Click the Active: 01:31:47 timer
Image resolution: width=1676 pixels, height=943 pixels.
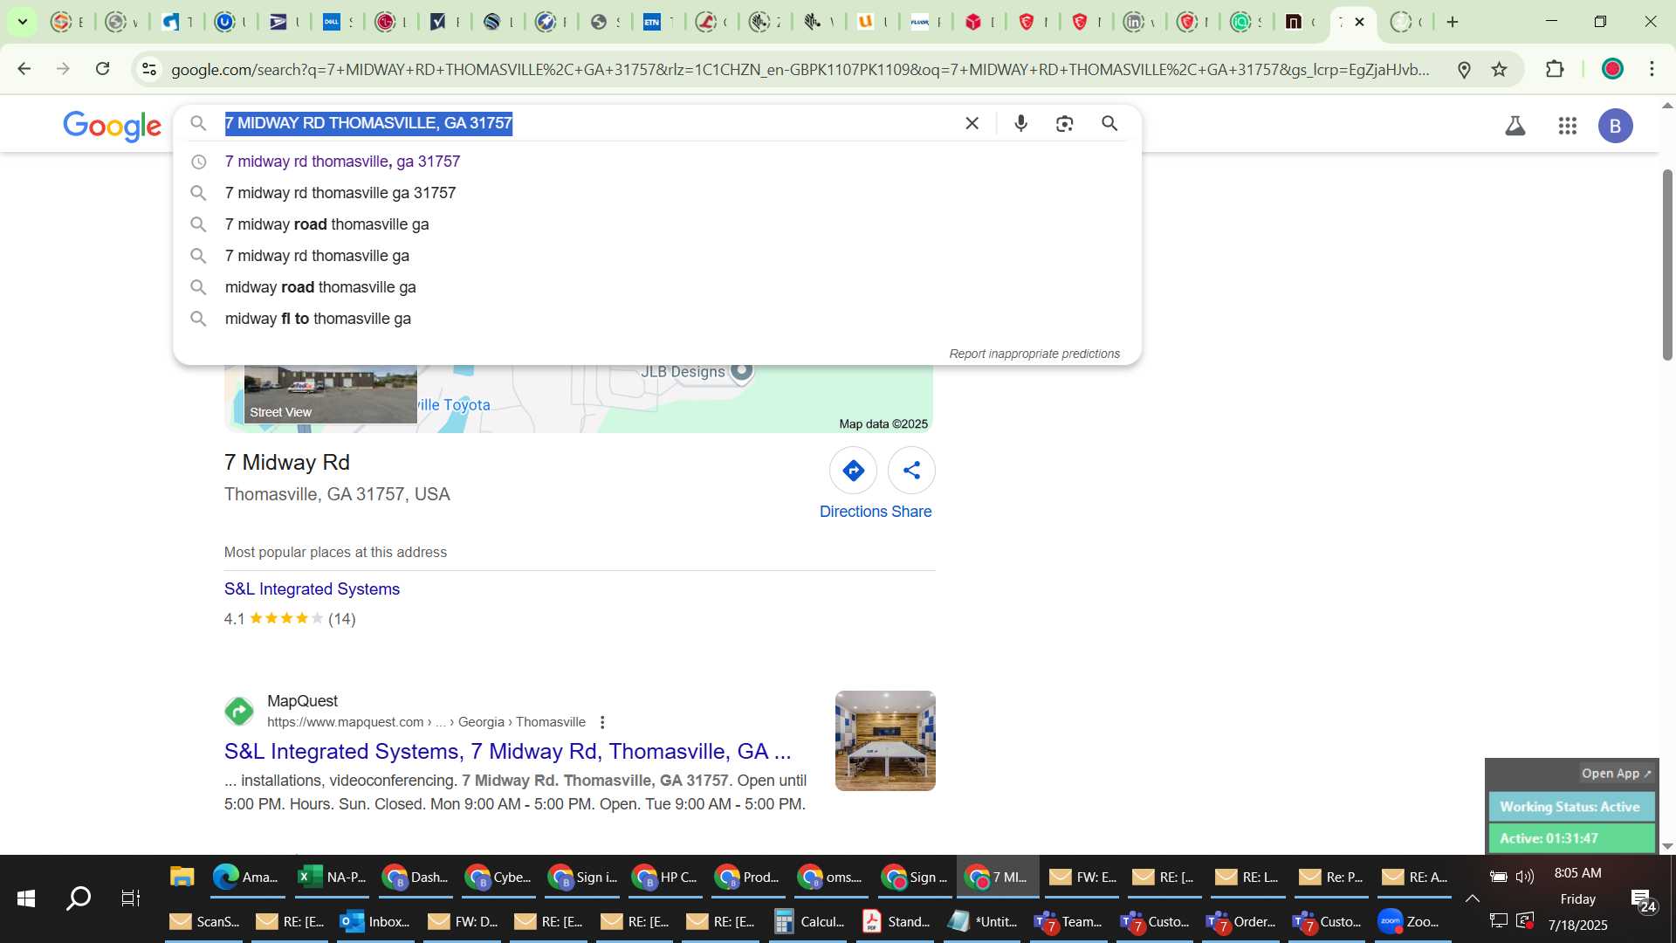click(x=1570, y=838)
